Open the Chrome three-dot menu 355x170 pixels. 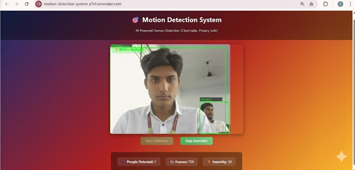pos(350,4)
